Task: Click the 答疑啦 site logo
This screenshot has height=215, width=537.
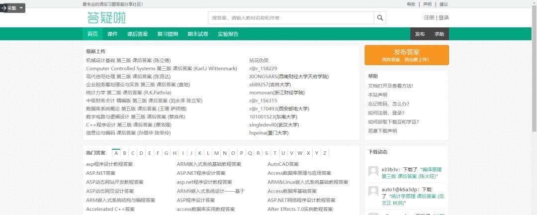Action: (106, 18)
